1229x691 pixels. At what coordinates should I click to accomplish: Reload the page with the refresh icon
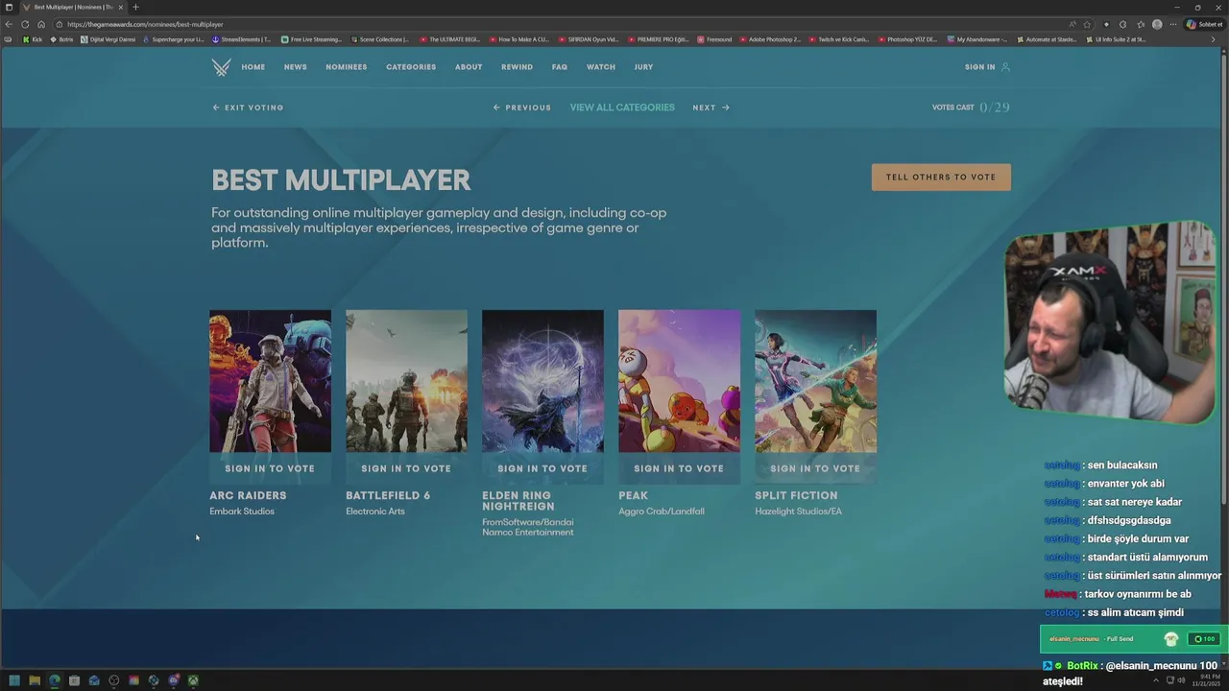pos(25,24)
